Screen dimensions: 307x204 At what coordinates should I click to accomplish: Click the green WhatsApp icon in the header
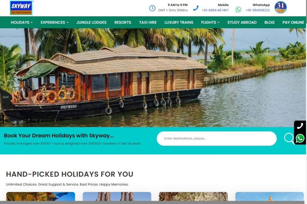[x=238, y=9]
